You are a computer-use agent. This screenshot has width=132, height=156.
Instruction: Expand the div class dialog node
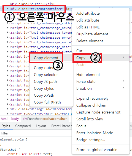point(7,109)
